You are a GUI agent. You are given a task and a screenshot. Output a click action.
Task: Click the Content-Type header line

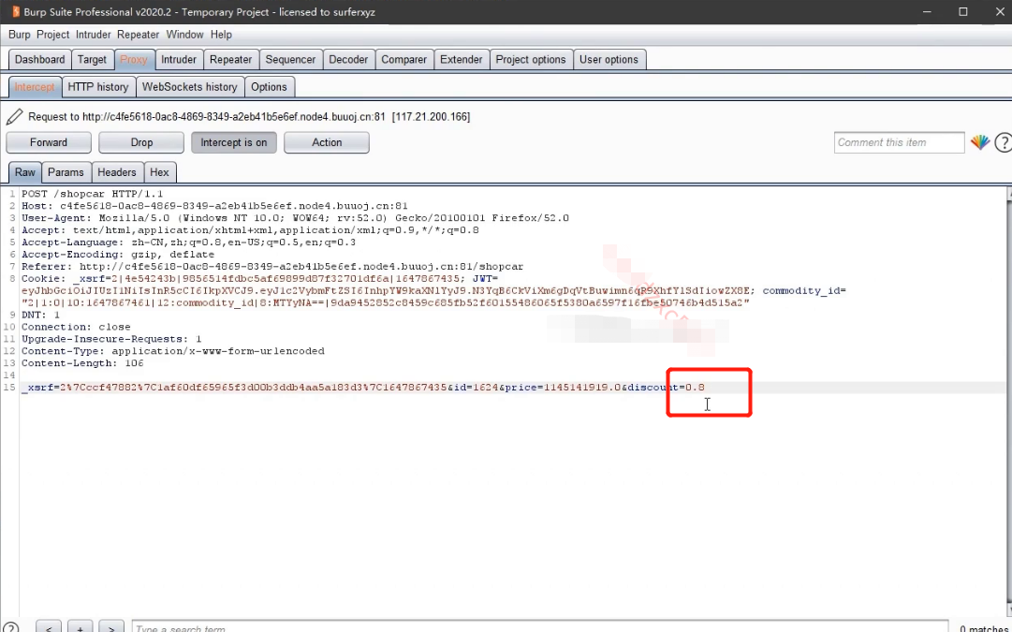[x=173, y=351]
